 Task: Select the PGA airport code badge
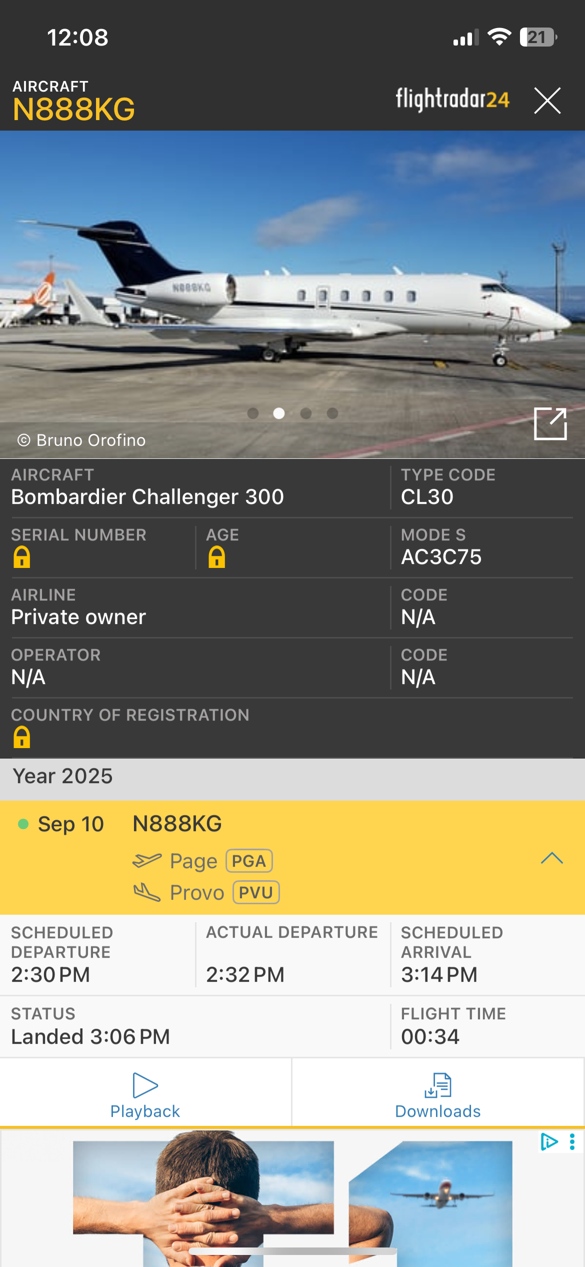tap(249, 861)
